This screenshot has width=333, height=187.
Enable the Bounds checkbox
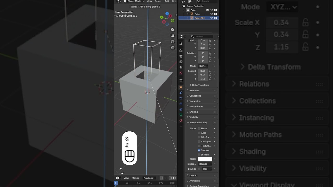(x=199, y=169)
